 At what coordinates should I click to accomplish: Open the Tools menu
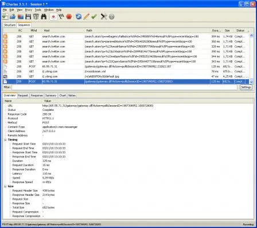pos(38,10)
